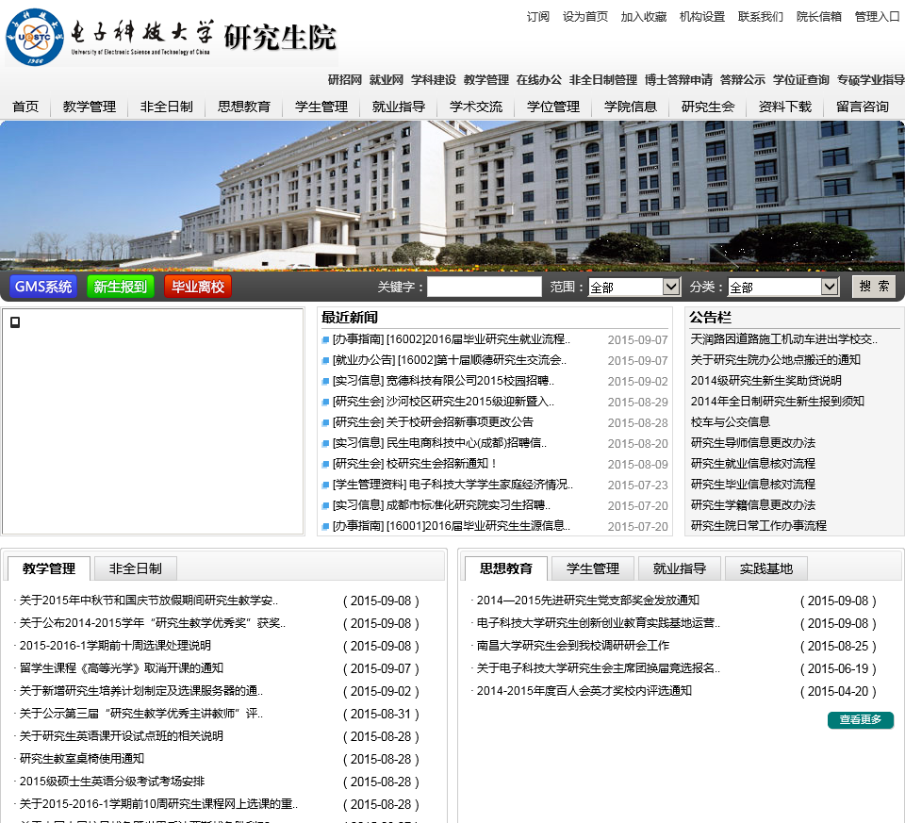Select the 教学管理 tab in lower panel
Screen dimensions: 905x823
click(49, 568)
